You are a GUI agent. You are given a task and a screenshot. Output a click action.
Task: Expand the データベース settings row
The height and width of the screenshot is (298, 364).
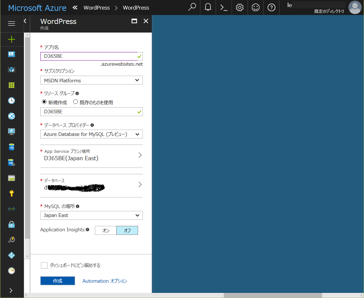pyautogui.click(x=91, y=185)
